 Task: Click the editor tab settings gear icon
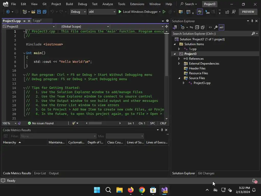point(167,21)
